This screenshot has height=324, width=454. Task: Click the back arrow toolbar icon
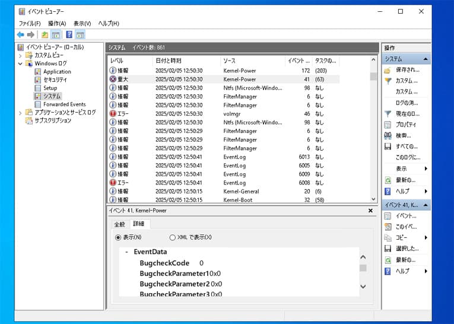20,35
